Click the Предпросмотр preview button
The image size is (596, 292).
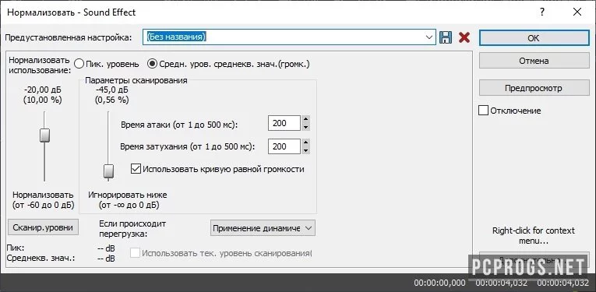click(x=534, y=88)
